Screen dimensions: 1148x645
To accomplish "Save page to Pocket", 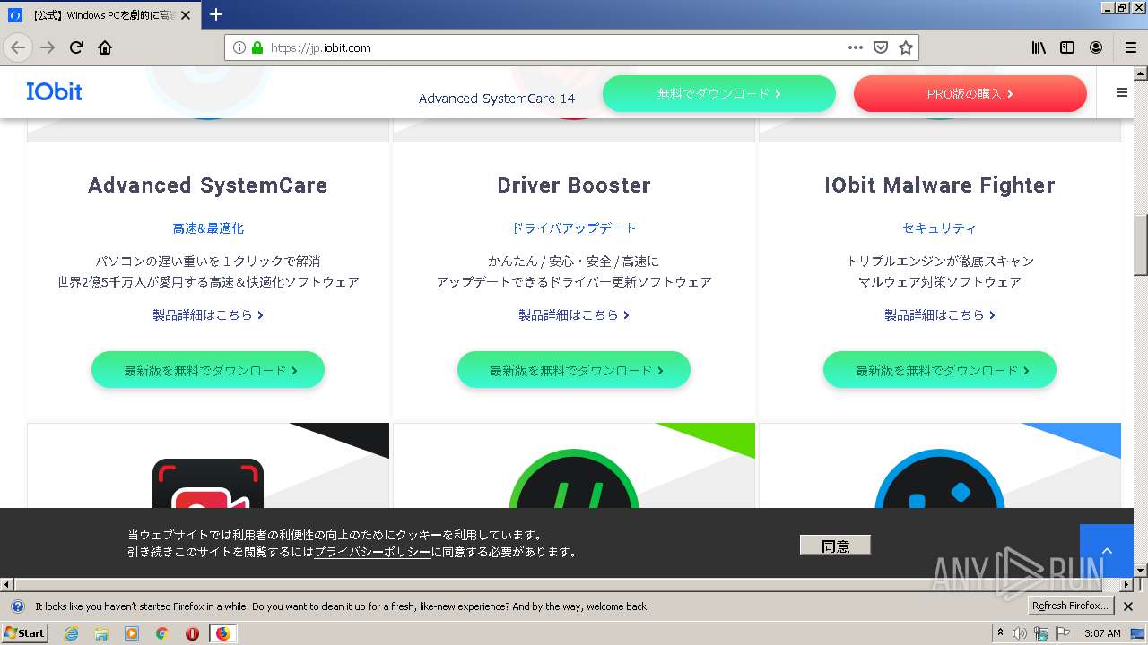I will [x=881, y=47].
